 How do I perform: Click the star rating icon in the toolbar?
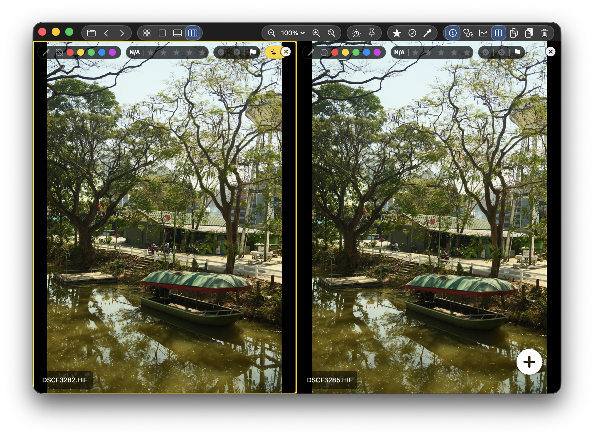click(397, 33)
